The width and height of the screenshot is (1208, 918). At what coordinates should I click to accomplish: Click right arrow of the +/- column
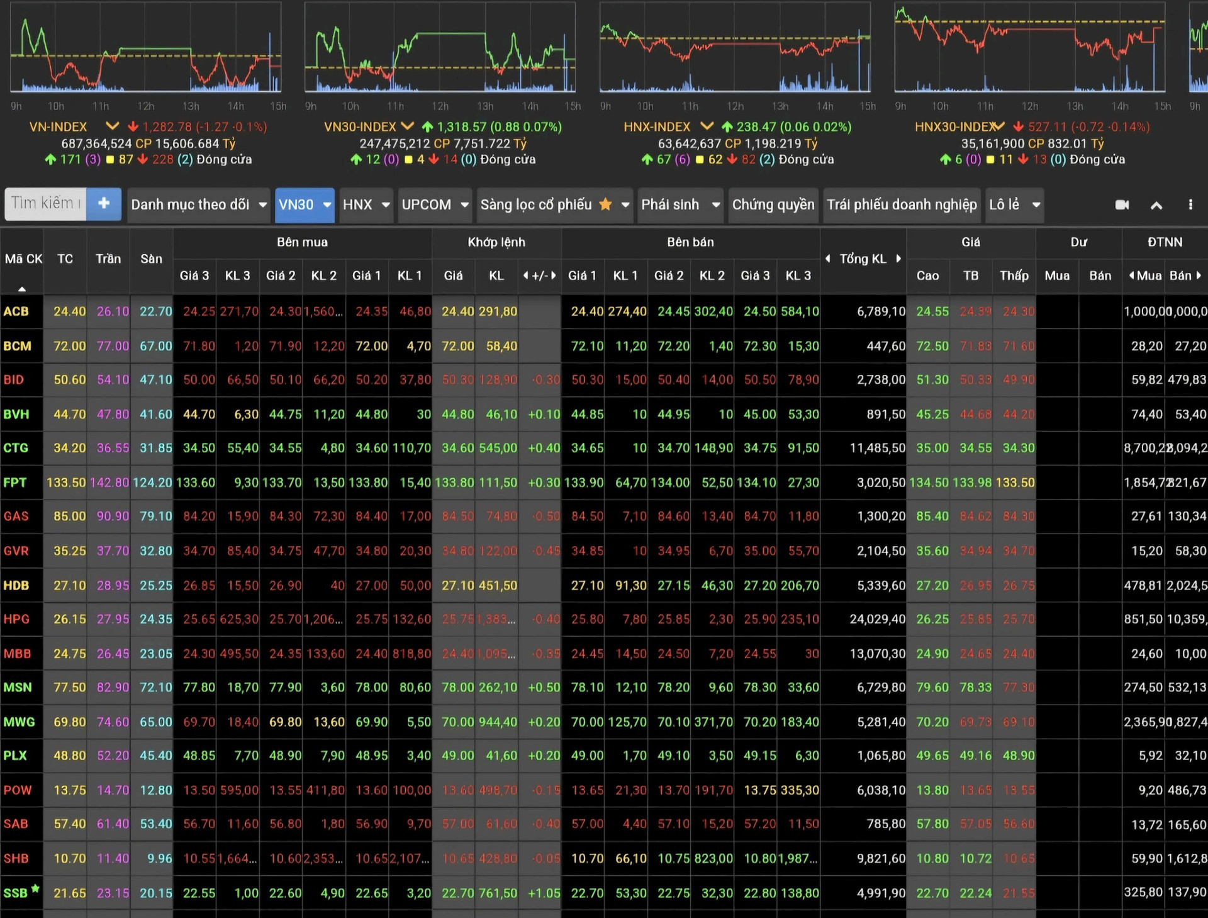554,276
